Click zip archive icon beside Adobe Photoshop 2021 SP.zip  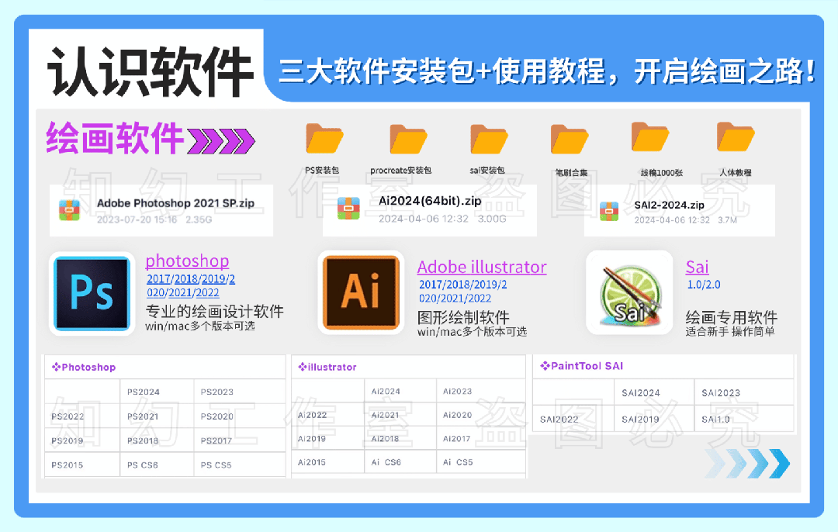(x=70, y=210)
